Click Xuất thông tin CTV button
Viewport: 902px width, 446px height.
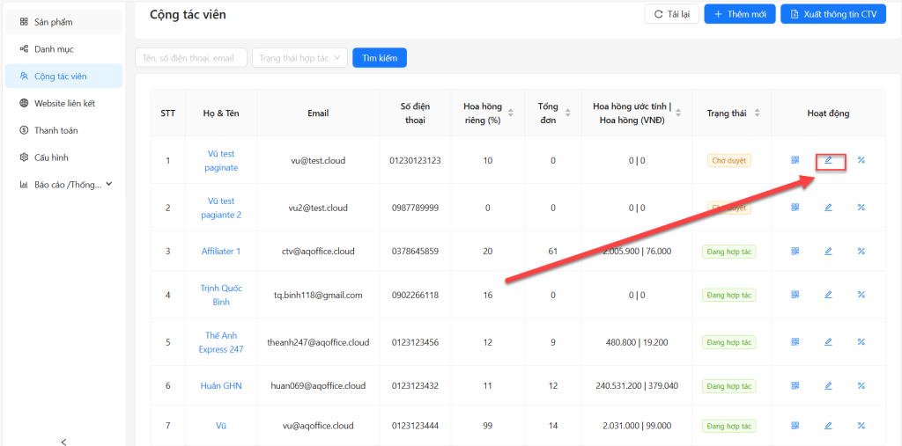pos(832,14)
